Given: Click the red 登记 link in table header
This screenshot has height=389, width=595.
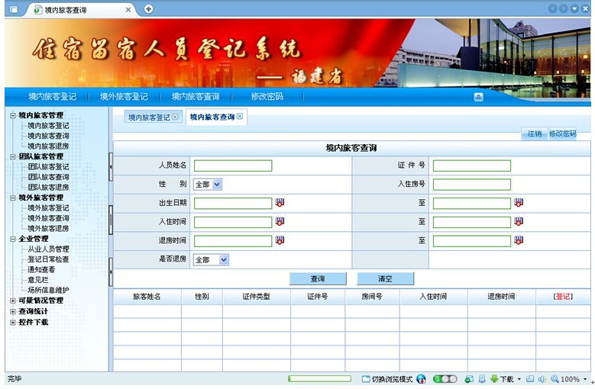Looking at the screenshot, I should [x=563, y=297].
